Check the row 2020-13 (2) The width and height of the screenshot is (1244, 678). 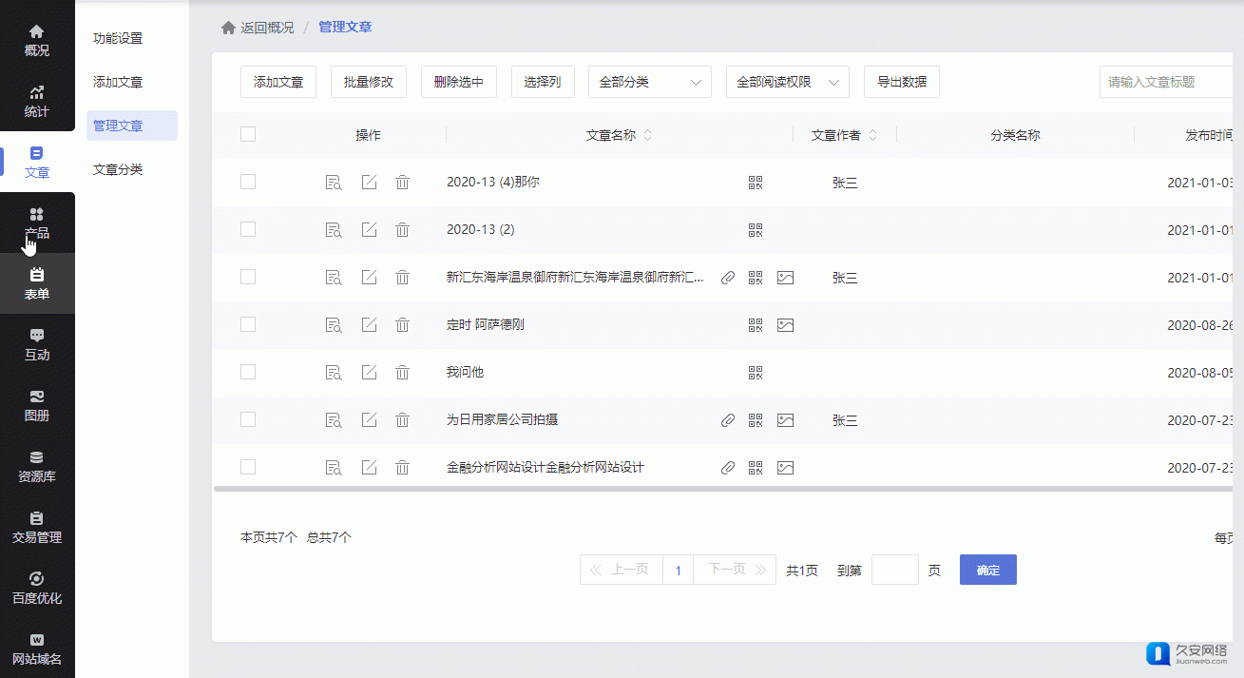point(248,229)
